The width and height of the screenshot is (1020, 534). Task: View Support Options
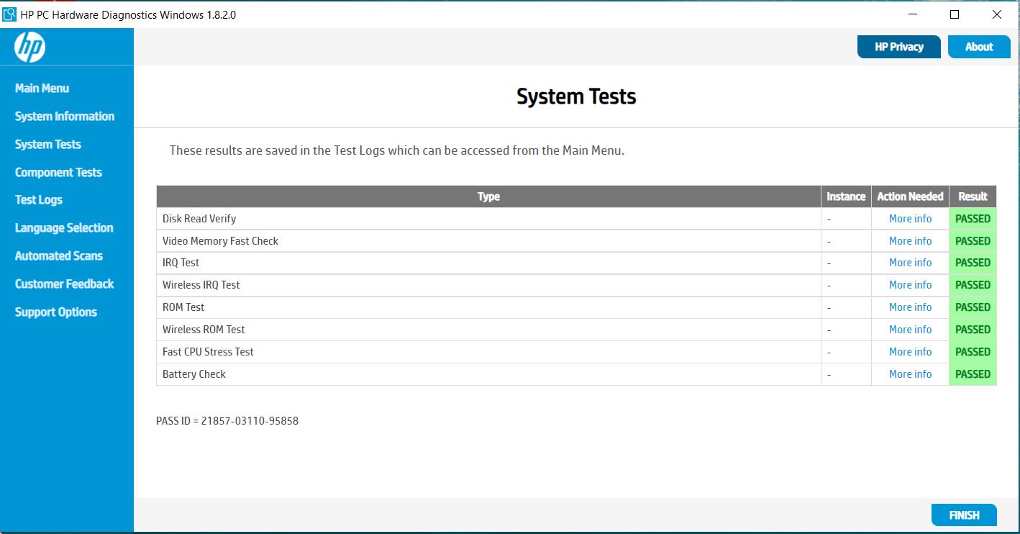(x=55, y=312)
